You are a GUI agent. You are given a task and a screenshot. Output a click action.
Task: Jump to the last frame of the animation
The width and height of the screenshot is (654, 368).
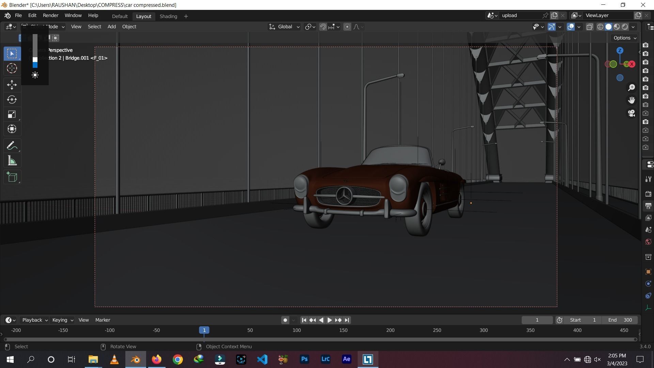click(x=347, y=320)
